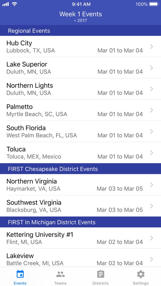Screen dimensions: 161x286
Task: Tap chevron on Hub City row
Action: coord(151,47)
